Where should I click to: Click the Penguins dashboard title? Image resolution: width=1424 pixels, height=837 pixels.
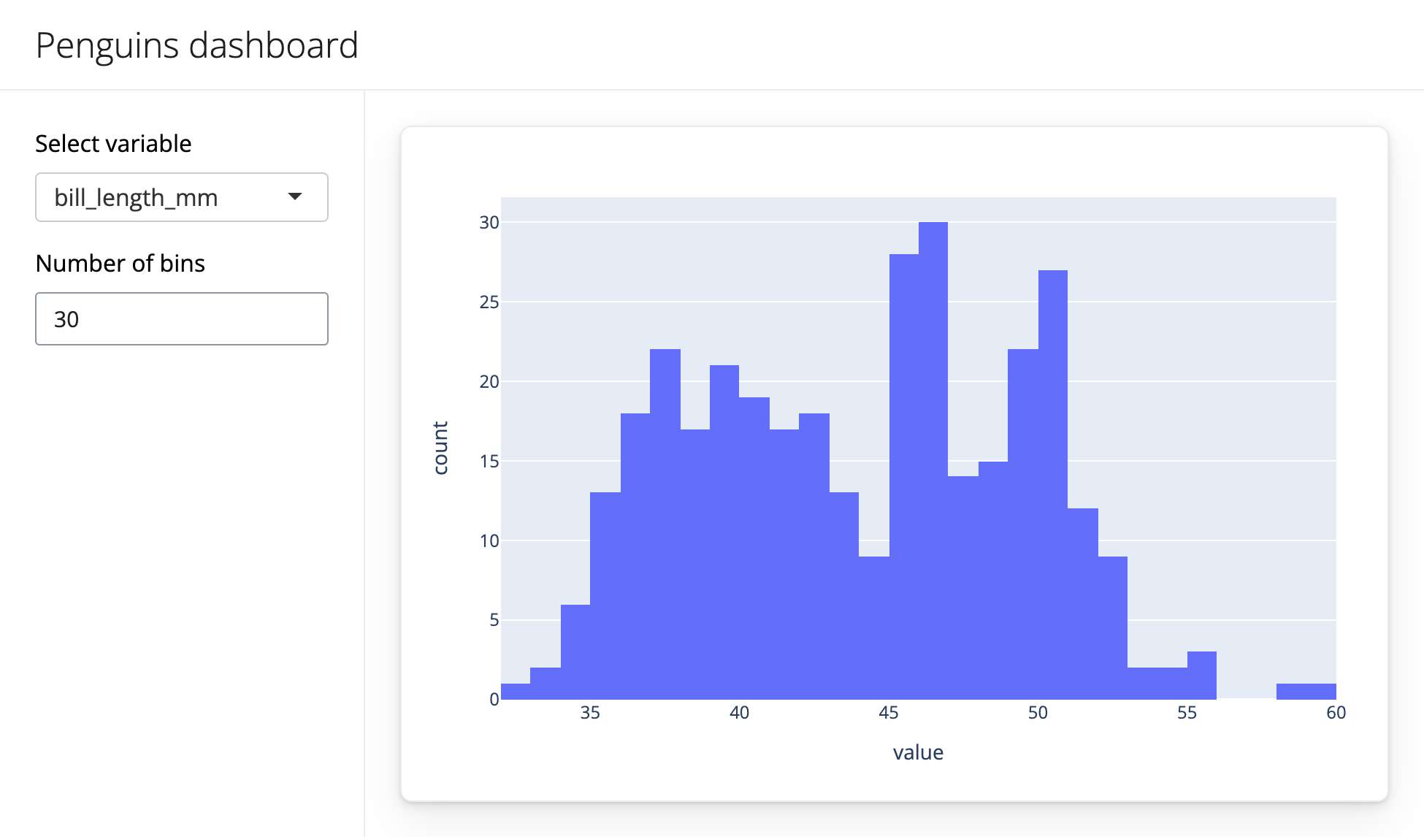tap(197, 45)
